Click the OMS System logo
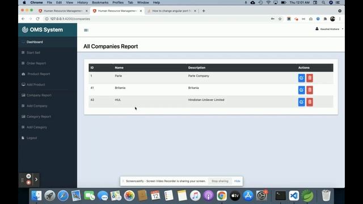 click(43, 29)
